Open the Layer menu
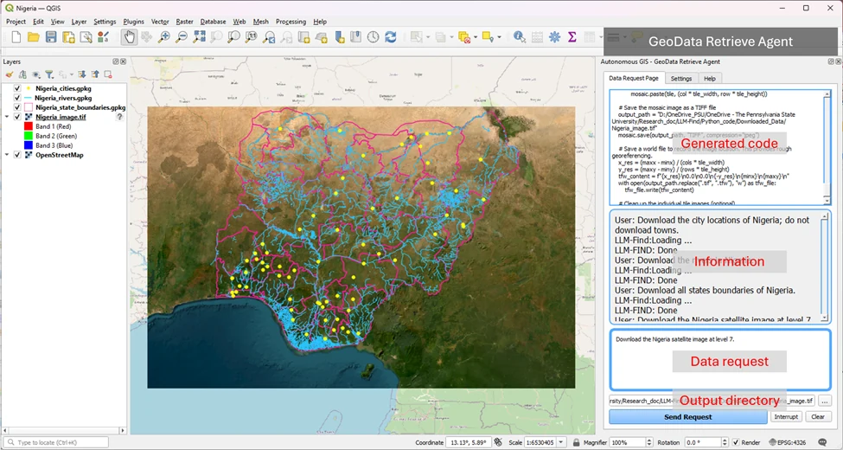 click(79, 22)
